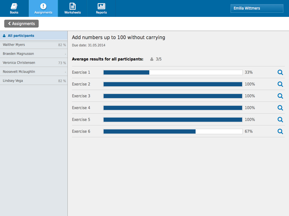Open magnifier details for Exercise 1
Screen dimensions: 289x216
[x=280, y=72]
